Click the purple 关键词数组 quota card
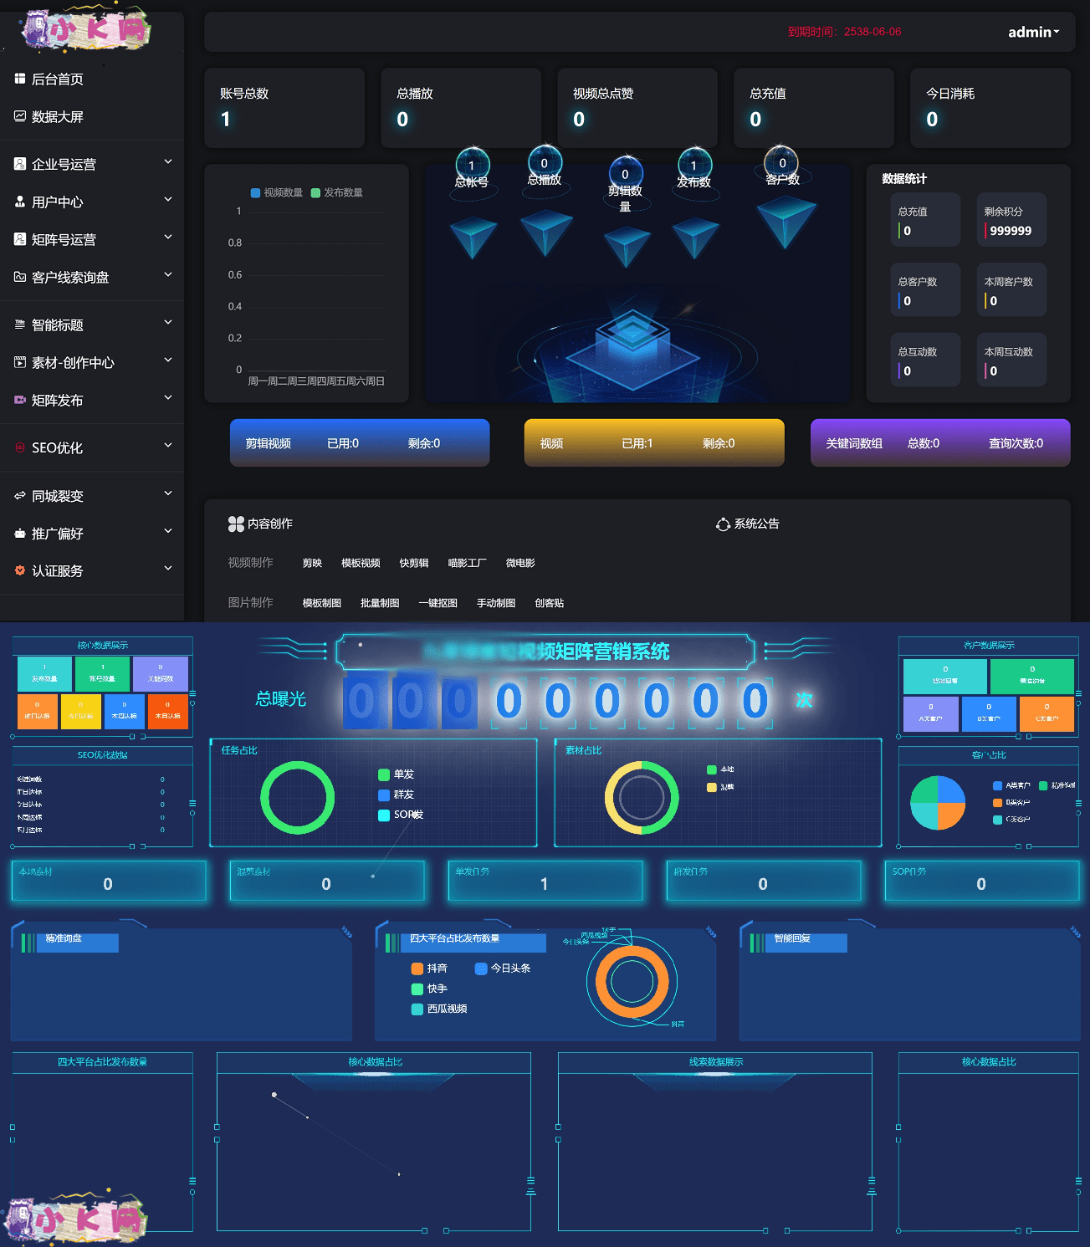1090x1247 pixels. tap(940, 442)
